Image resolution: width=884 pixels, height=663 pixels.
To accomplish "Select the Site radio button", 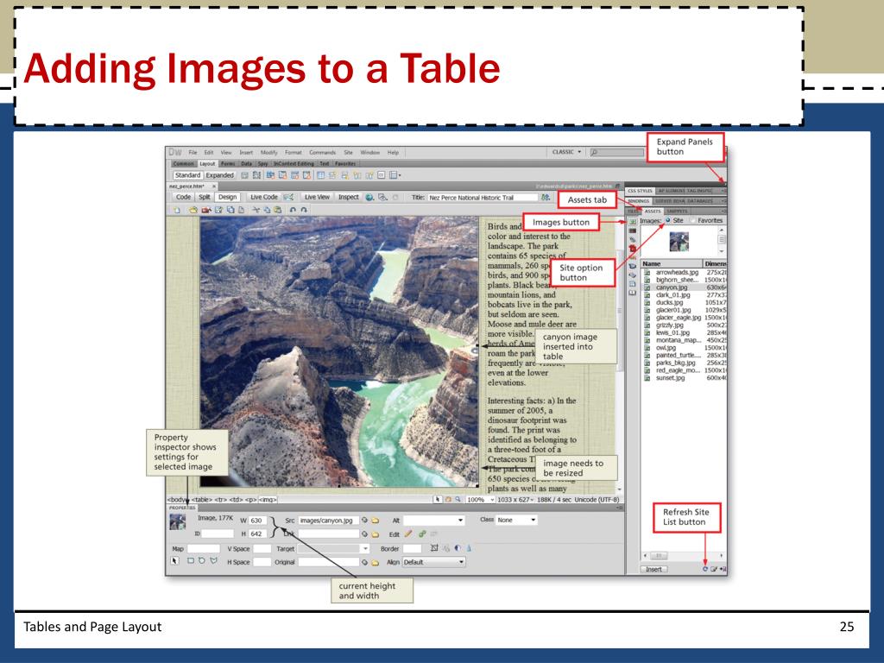I will 668,220.
